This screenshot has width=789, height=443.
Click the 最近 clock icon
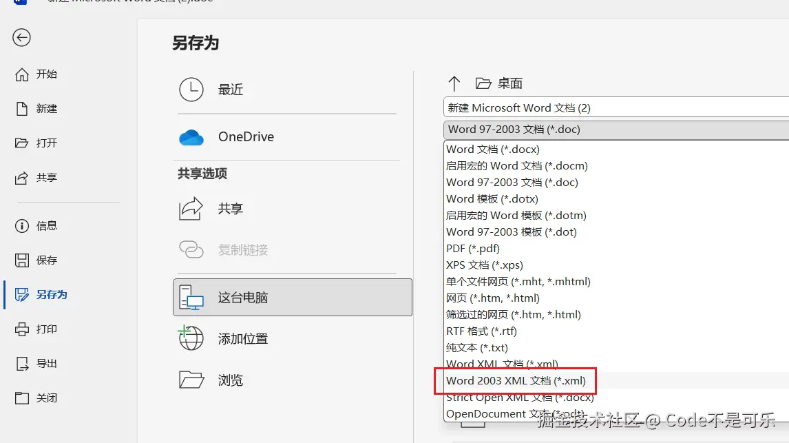191,90
